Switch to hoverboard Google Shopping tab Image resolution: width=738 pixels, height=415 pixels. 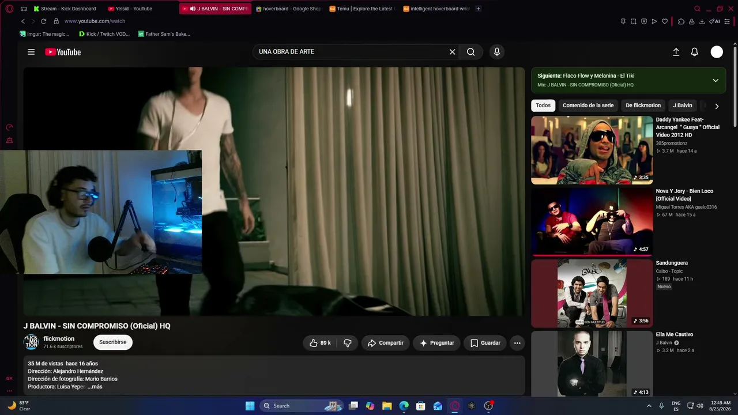(x=288, y=9)
